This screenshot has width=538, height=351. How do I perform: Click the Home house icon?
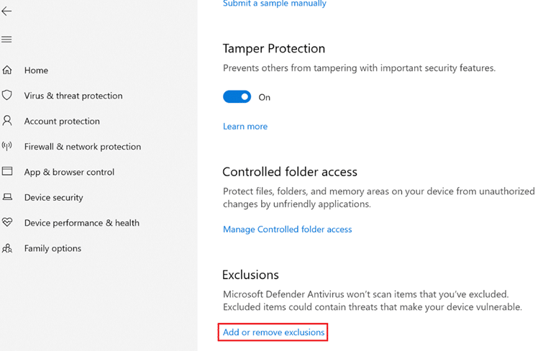7,70
